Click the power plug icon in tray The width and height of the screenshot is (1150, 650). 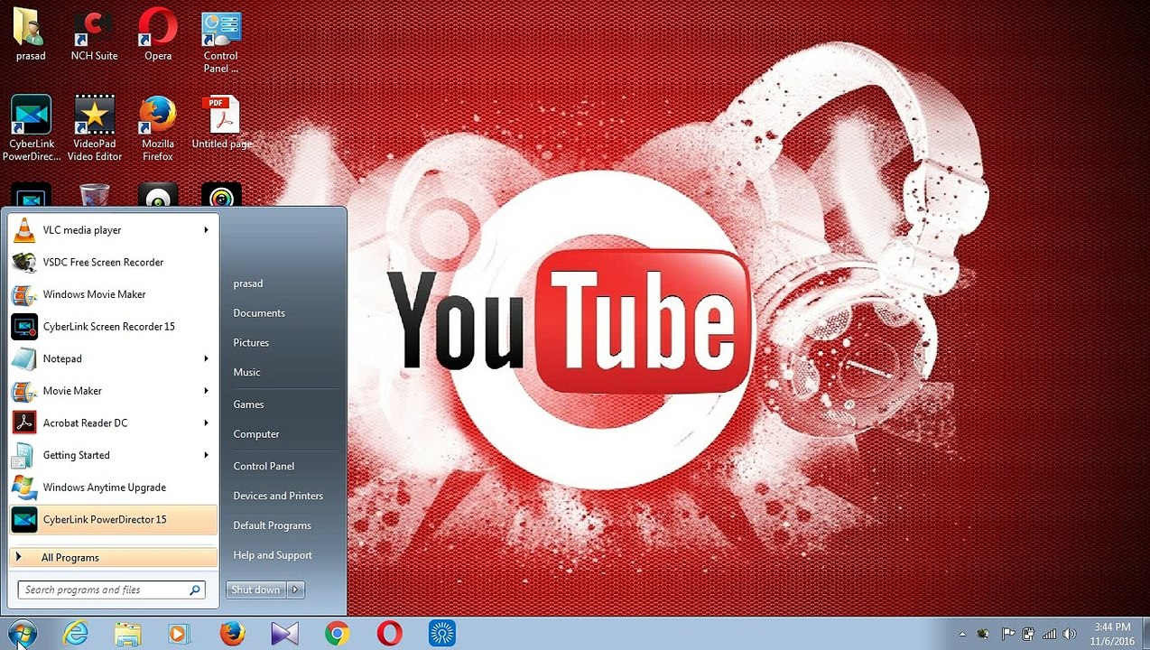click(x=1027, y=634)
